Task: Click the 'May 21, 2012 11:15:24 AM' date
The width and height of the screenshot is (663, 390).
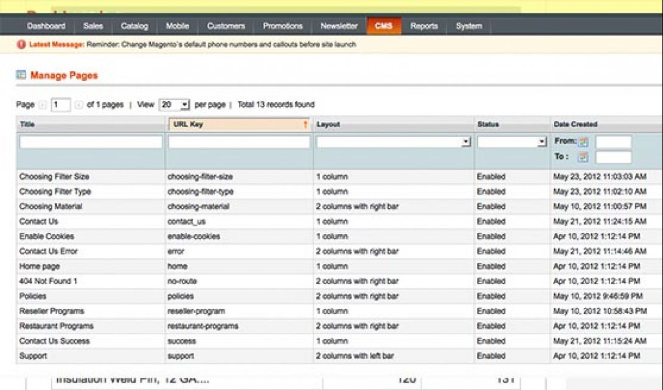Action: (x=600, y=341)
